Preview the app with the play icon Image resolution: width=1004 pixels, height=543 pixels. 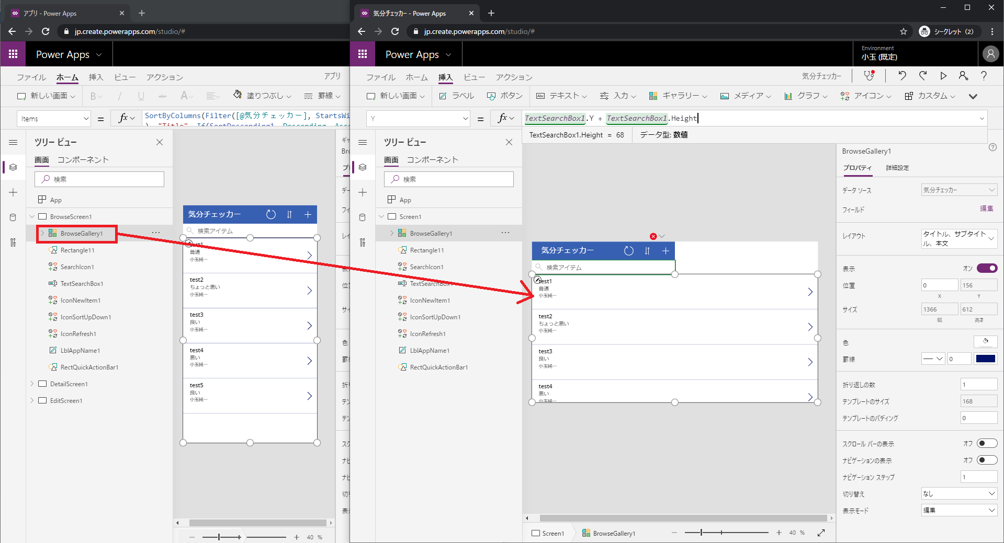click(x=943, y=76)
